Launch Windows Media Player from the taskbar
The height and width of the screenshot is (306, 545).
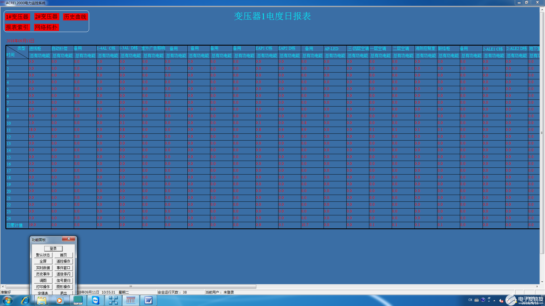click(60, 300)
